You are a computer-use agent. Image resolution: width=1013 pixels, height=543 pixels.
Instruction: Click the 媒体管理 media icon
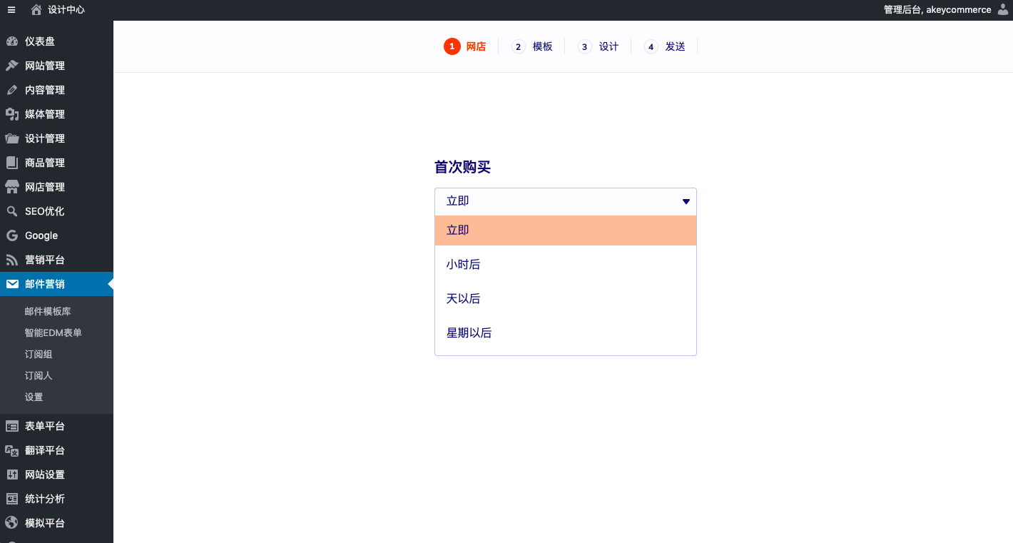tap(12, 114)
